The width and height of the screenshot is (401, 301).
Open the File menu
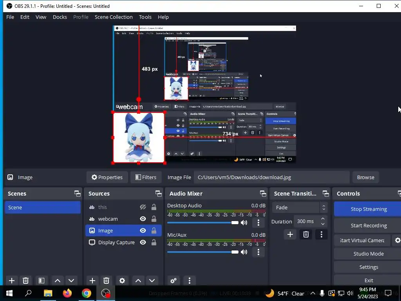tap(10, 17)
